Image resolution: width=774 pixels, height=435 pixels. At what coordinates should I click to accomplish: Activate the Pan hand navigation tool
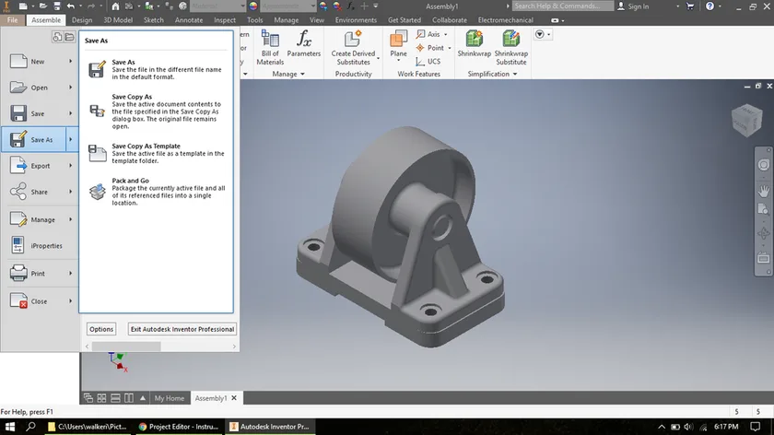coord(763,191)
